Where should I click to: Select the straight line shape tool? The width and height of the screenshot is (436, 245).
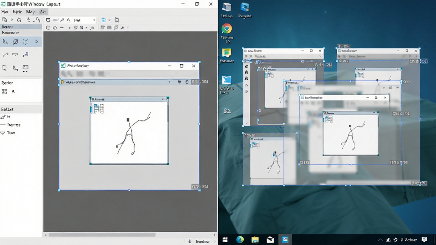tap(62, 28)
